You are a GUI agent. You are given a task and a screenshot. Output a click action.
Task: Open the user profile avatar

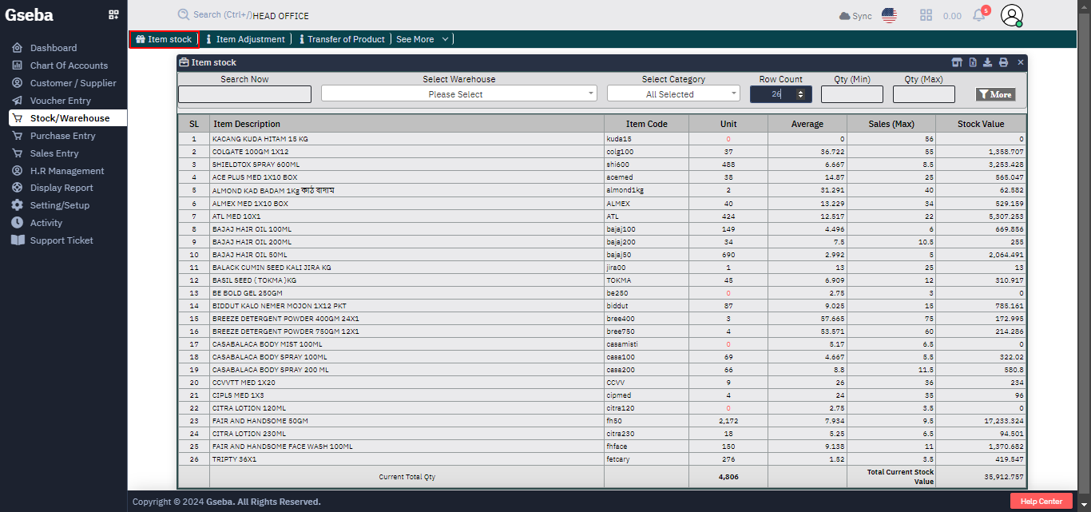pos(1012,15)
